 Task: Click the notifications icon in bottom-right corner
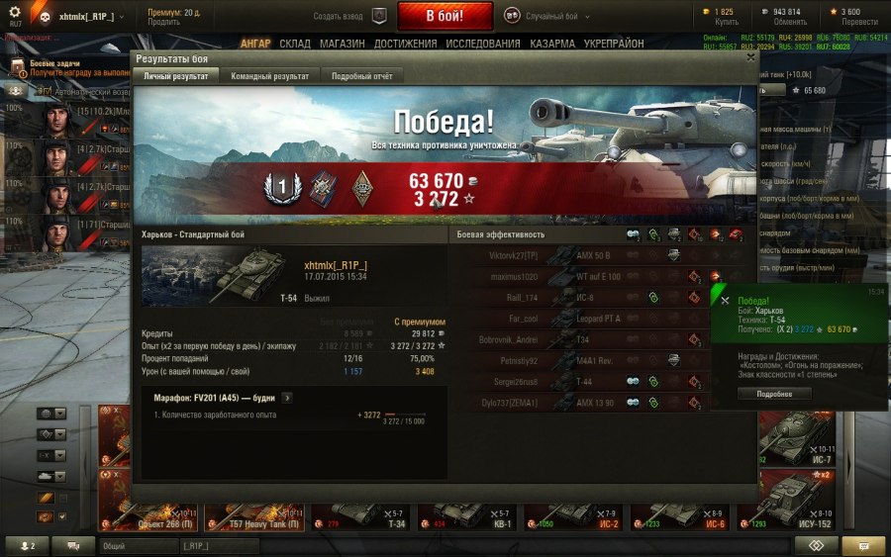coord(863,546)
